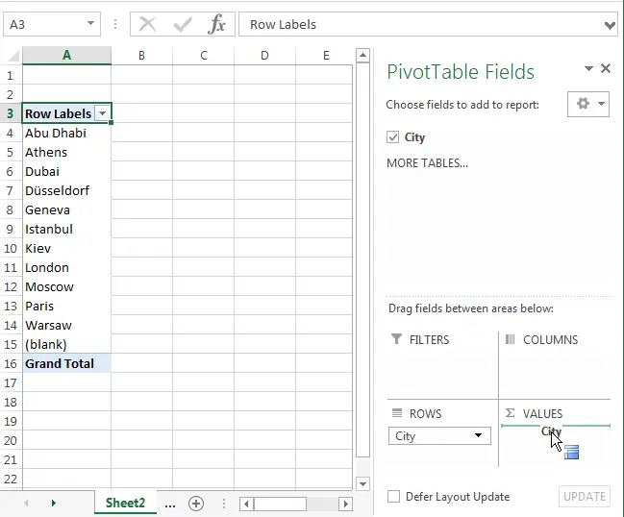Uncheck the City field checkbox
Screen dimensions: 624x517
(x=393, y=137)
